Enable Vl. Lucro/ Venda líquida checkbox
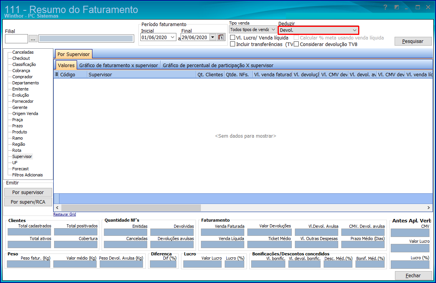Screen dimensions: 436x283 click(x=233, y=38)
